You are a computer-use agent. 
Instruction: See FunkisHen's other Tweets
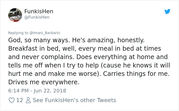coord(74,100)
